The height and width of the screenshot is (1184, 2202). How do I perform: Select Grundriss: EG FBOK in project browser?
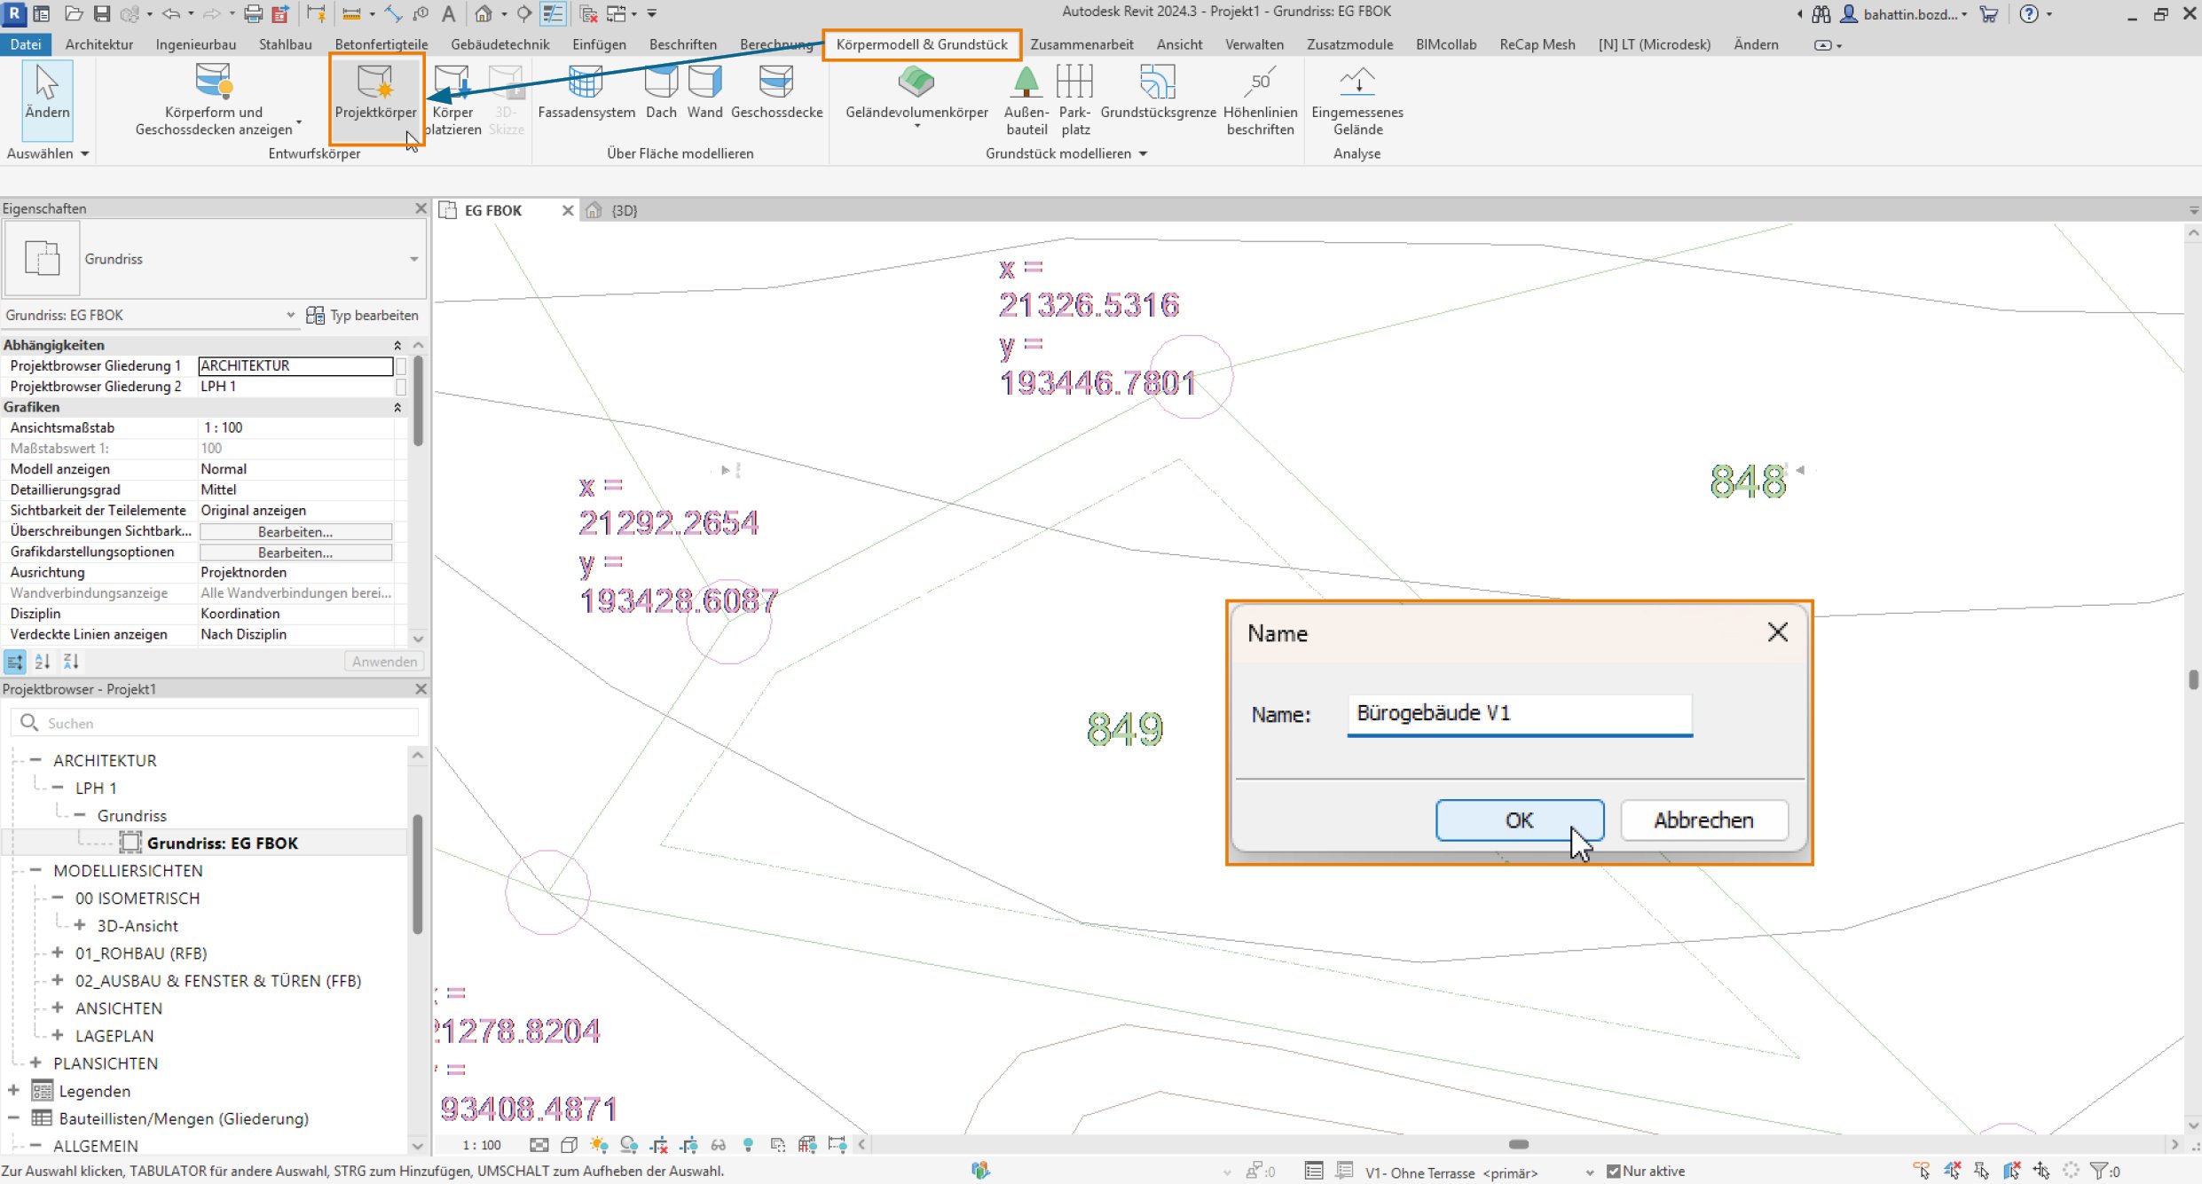click(222, 843)
